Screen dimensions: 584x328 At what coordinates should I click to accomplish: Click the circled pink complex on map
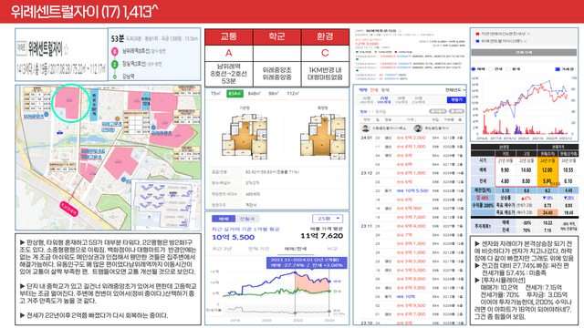point(70,103)
